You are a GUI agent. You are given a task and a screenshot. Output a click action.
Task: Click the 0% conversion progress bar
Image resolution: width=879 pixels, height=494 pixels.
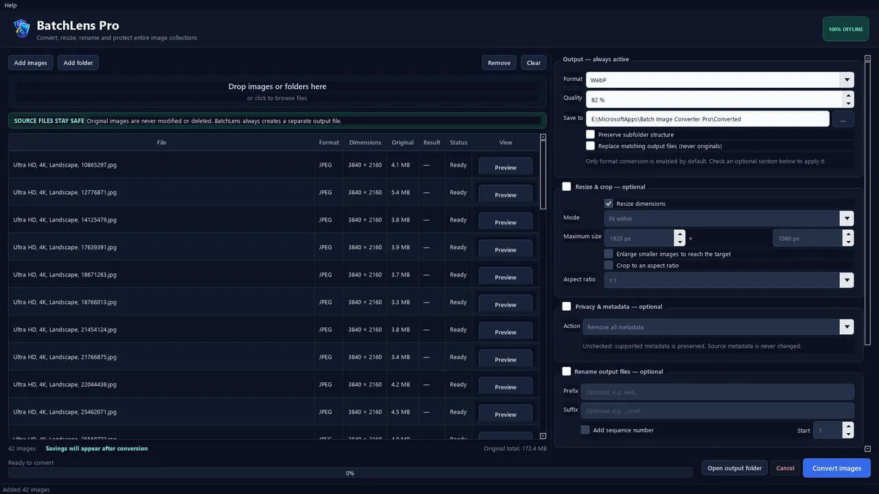point(350,473)
